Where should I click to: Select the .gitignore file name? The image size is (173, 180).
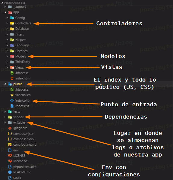pos(20,128)
